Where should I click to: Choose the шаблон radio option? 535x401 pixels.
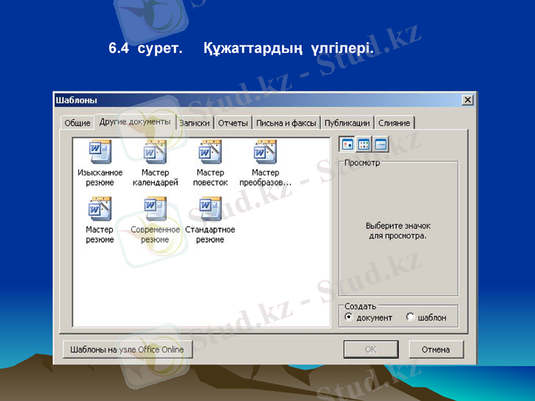[x=410, y=317]
